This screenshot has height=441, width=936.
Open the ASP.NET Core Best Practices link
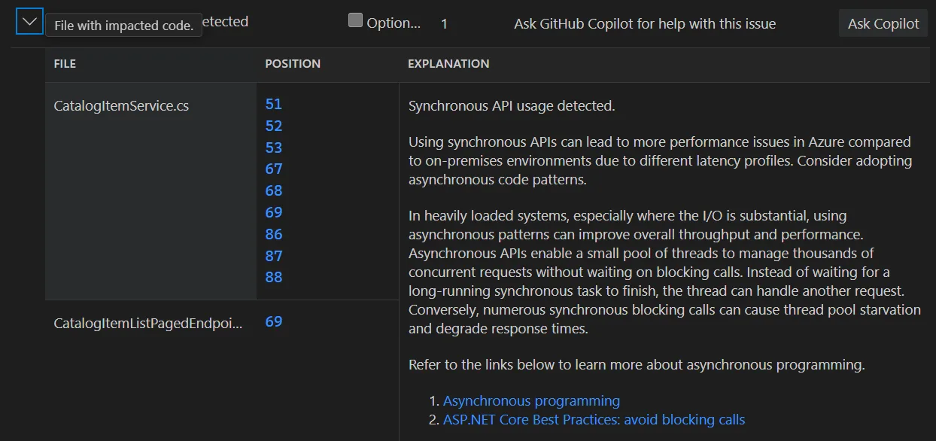[x=594, y=419]
